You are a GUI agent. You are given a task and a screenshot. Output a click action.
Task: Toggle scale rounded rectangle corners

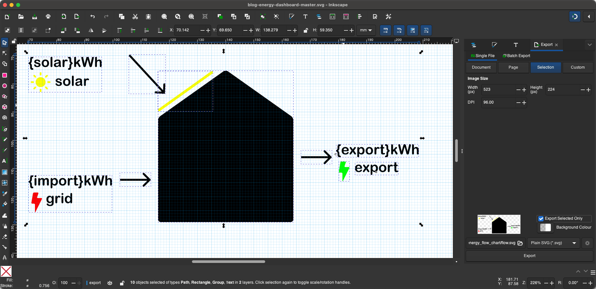tap(399, 30)
